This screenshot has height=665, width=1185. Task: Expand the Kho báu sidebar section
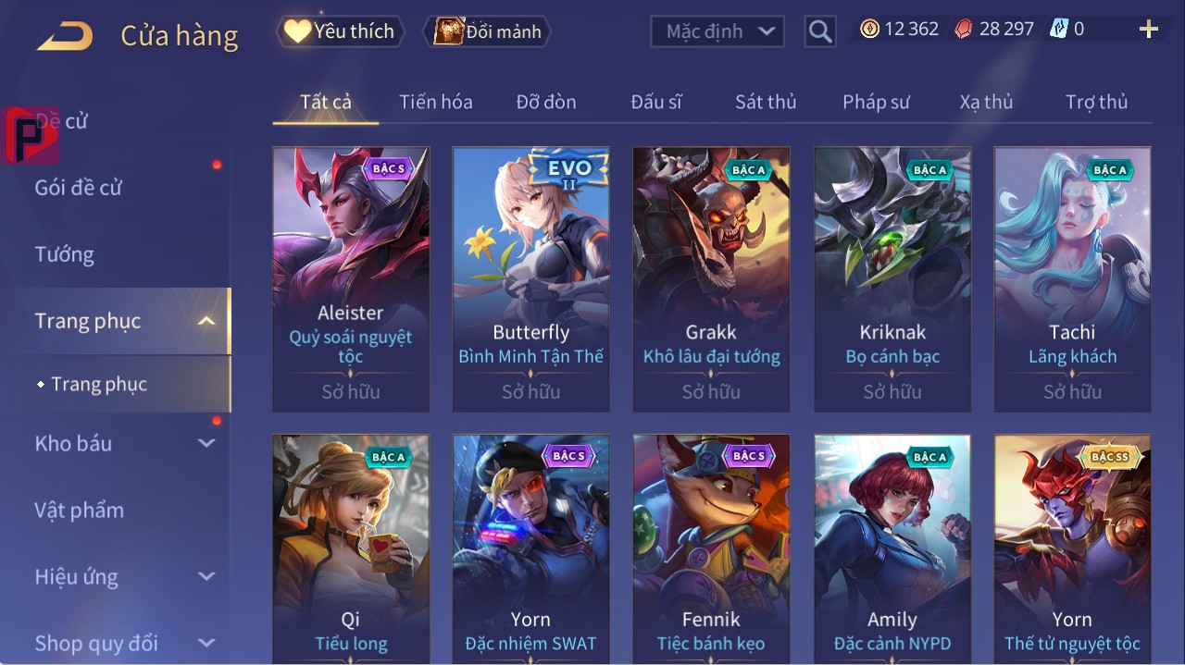point(206,443)
